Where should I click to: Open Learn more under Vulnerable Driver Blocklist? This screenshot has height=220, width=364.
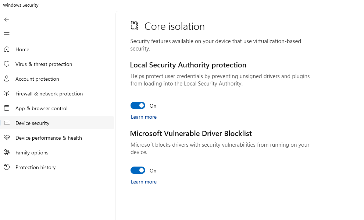pyautogui.click(x=144, y=182)
